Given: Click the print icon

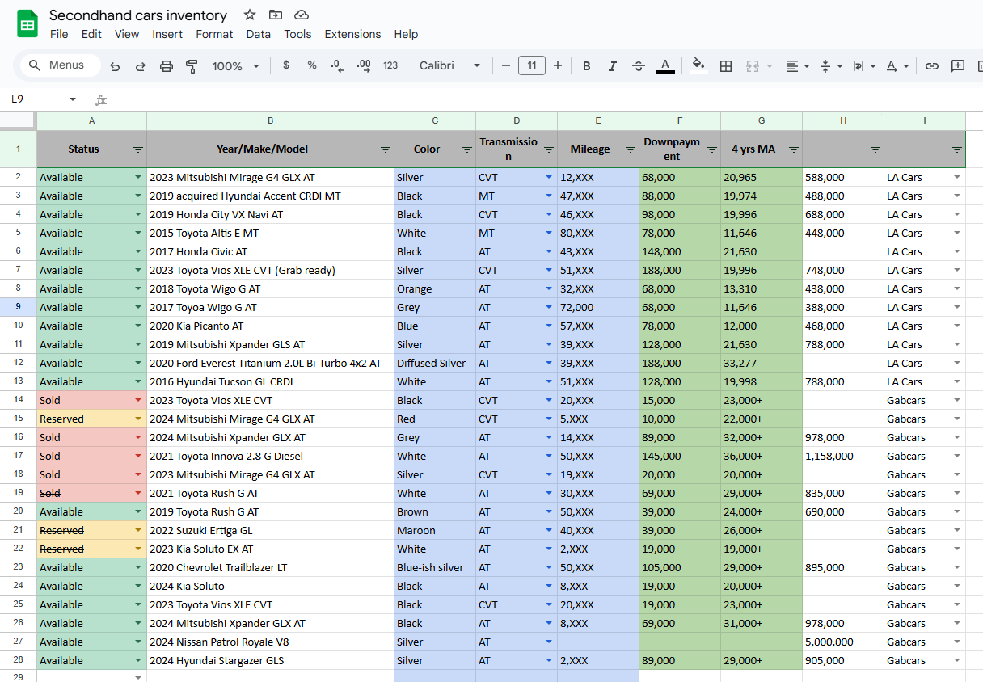Looking at the screenshot, I should click(167, 66).
